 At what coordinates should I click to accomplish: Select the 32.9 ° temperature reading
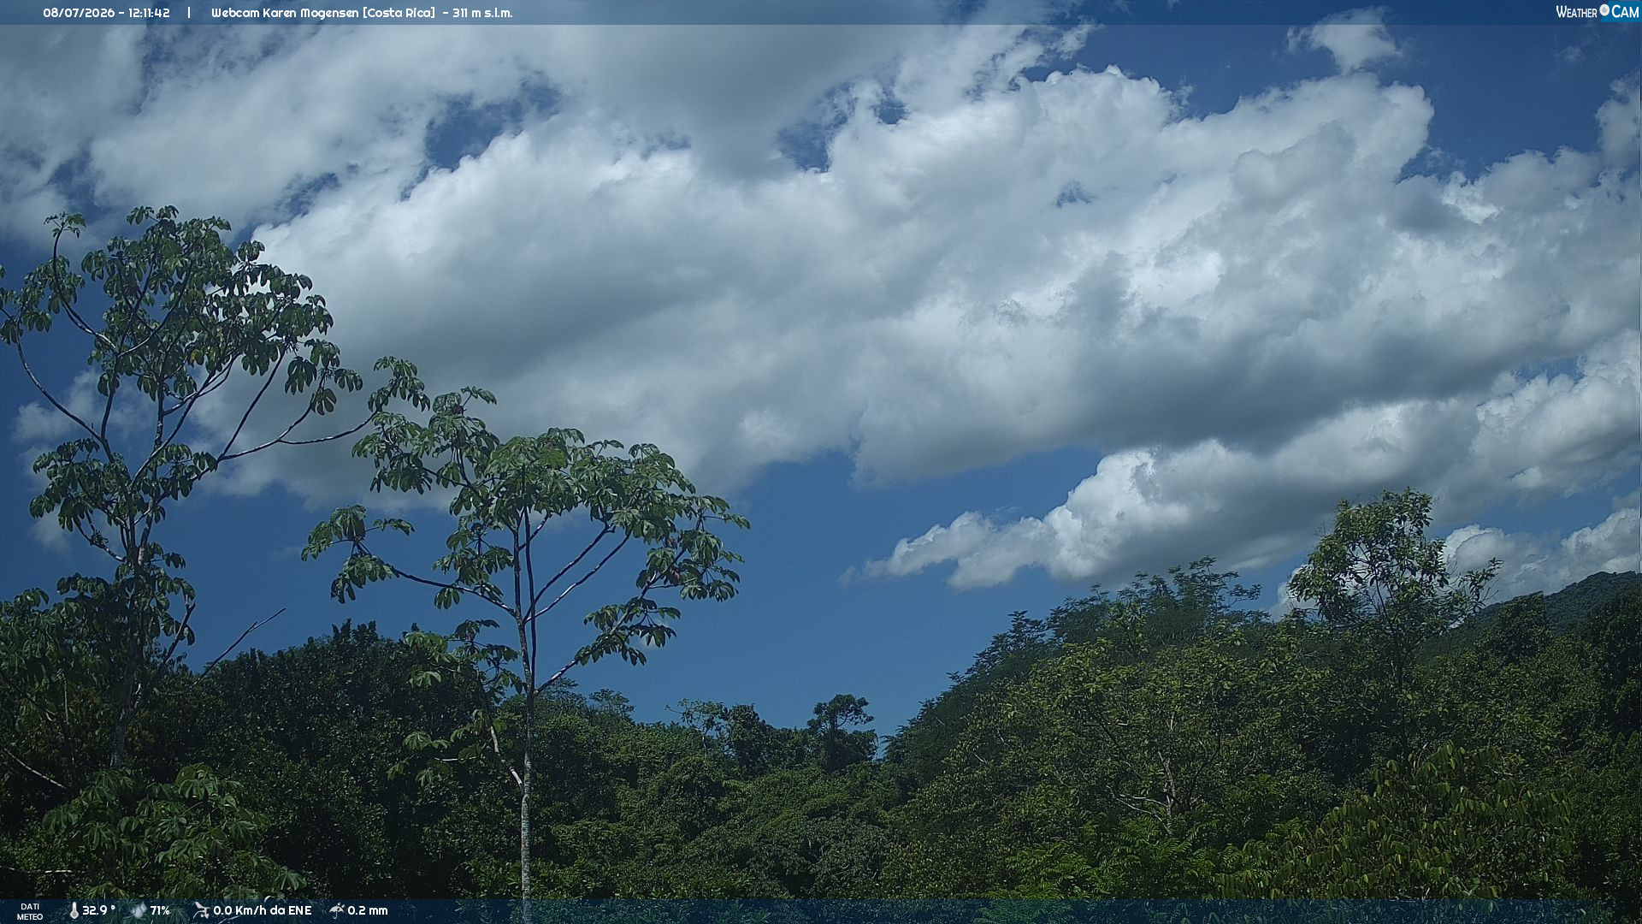tap(99, 910)
